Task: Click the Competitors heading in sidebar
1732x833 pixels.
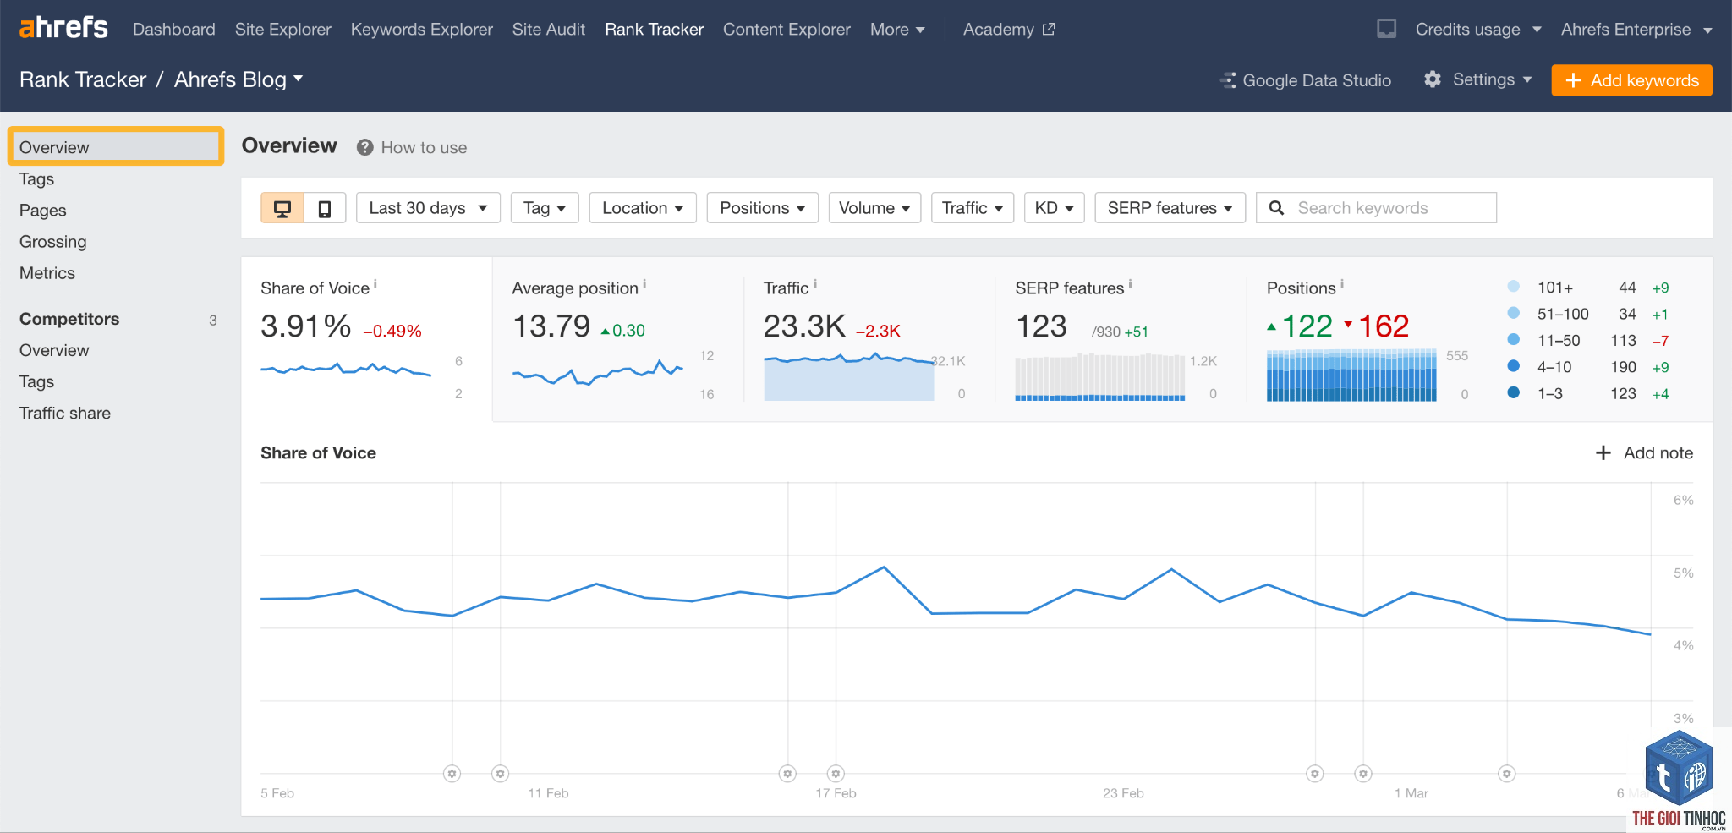Action: tap(69, 319)
